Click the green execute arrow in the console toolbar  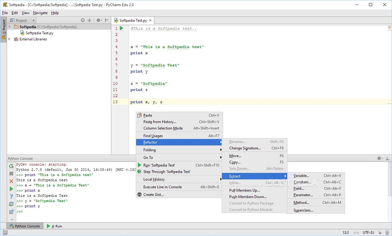tap(11, 189)
